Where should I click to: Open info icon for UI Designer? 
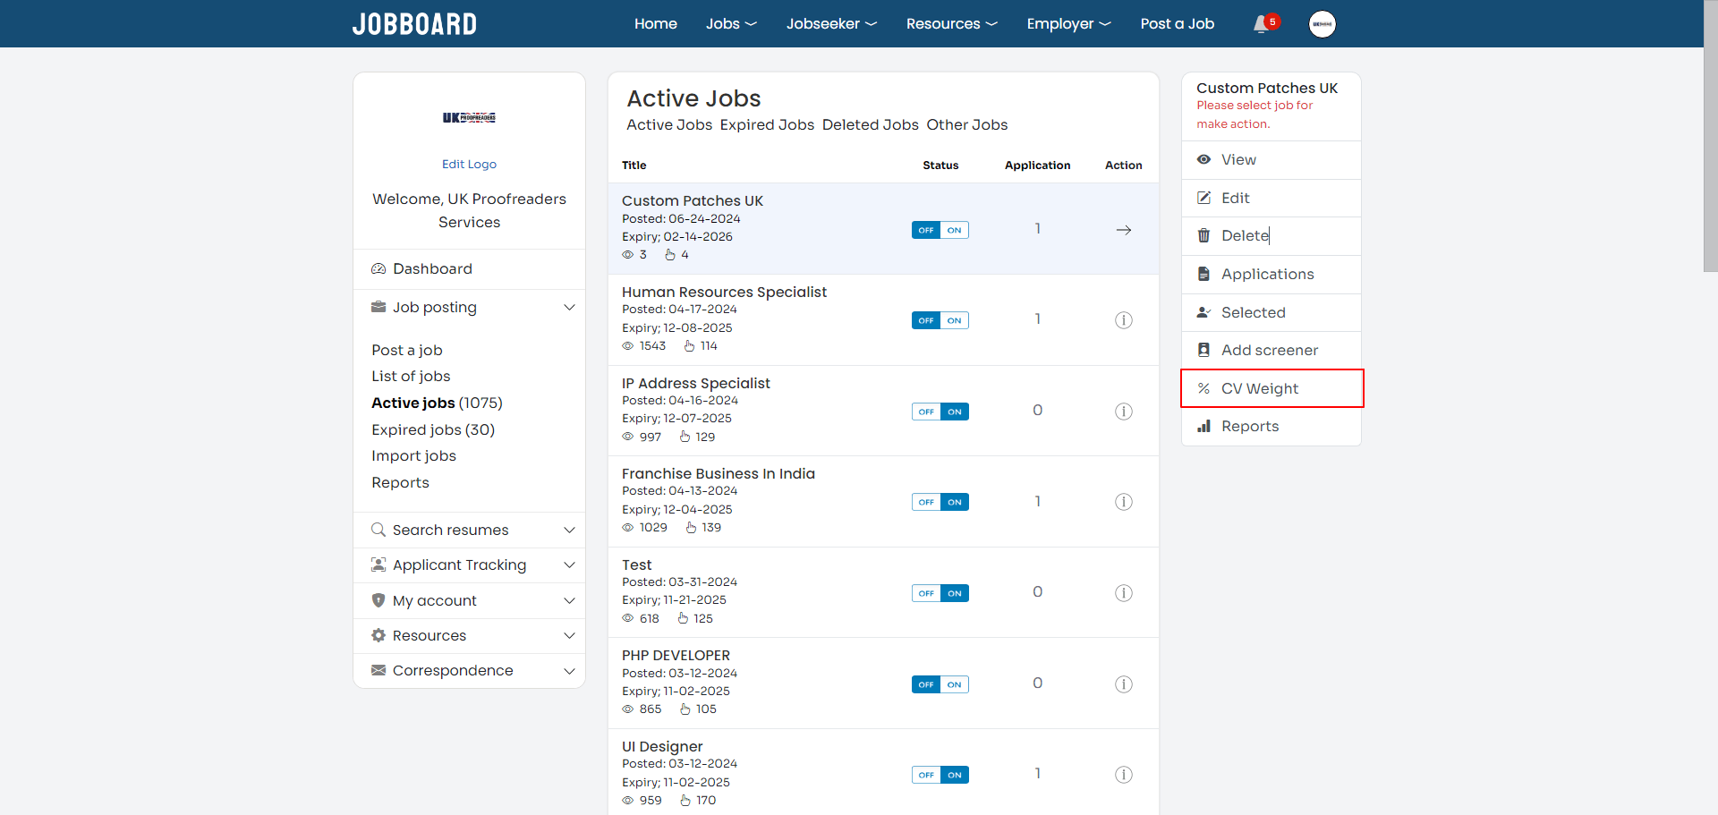click(x=1124, y=775)
